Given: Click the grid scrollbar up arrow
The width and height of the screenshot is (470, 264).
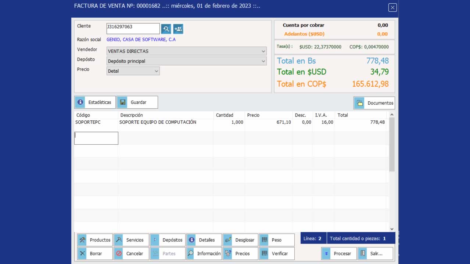Looking at the screenshot, I should [392, 115].
